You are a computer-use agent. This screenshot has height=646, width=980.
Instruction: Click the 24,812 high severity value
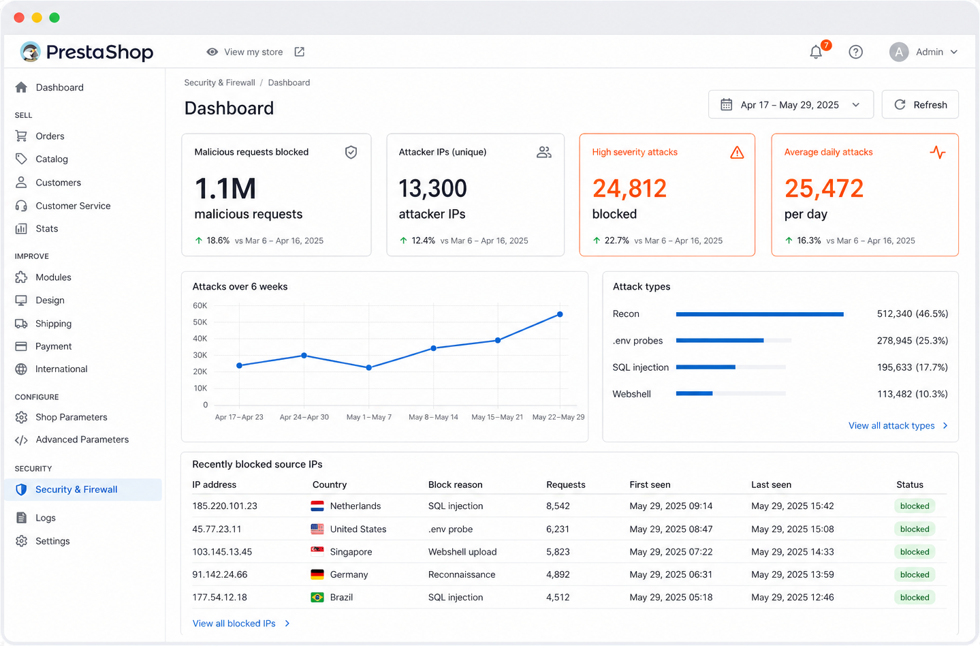pos(629,188)
